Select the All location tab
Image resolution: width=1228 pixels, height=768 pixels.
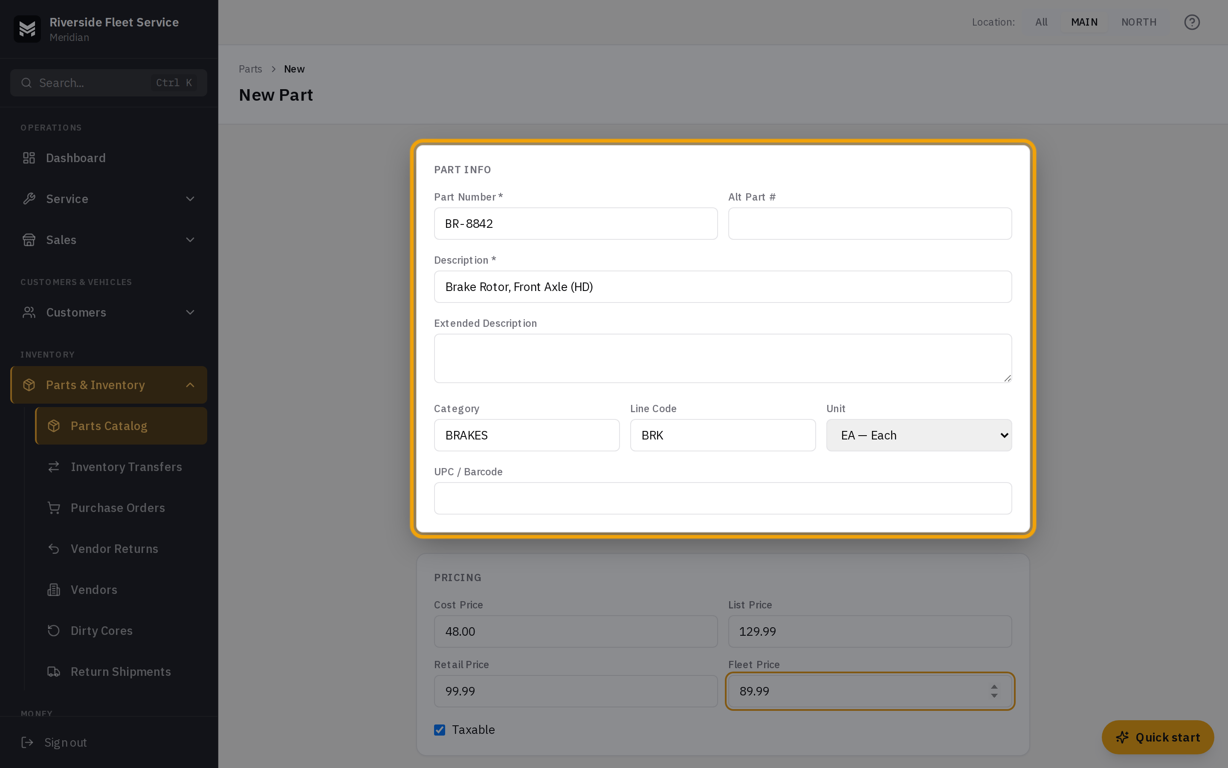[x=1041, y=22]
